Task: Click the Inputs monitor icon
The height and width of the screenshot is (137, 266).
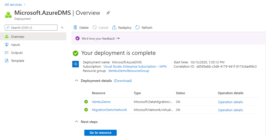Action: click(7, 45)
